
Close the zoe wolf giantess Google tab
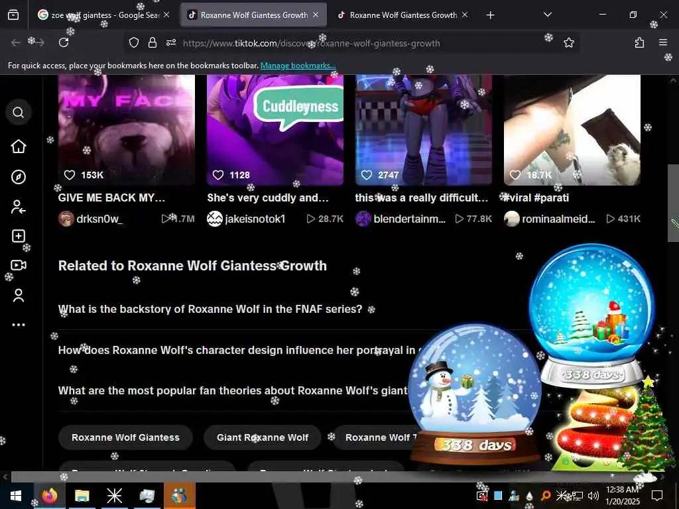[x=166, y=15]
